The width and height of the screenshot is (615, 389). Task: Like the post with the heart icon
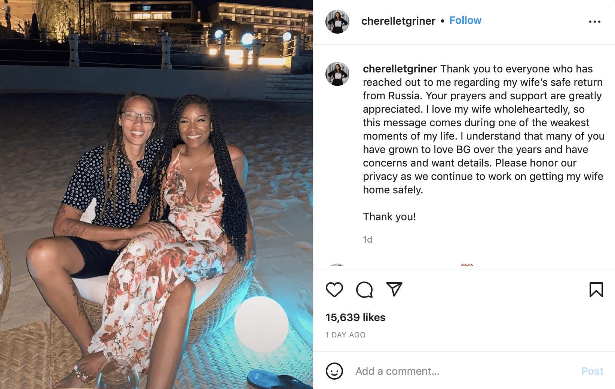coord(334,290)
